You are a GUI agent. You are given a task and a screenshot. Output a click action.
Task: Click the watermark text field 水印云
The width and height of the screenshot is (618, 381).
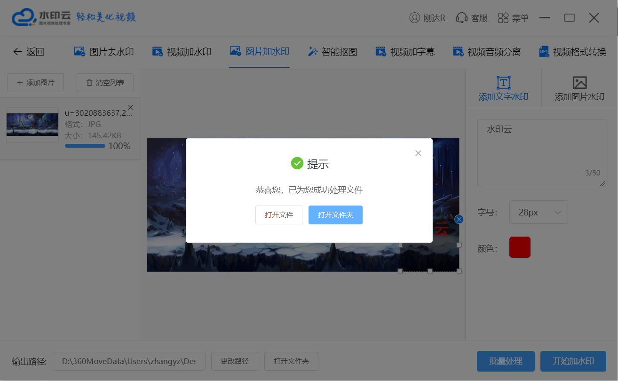[541, 153]
